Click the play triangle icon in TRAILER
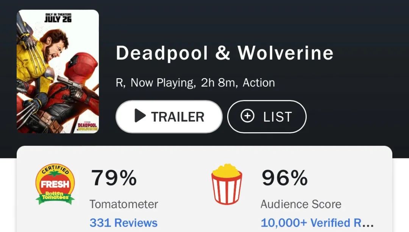Screen dimensions: 409x232 (x=140, y=116)
